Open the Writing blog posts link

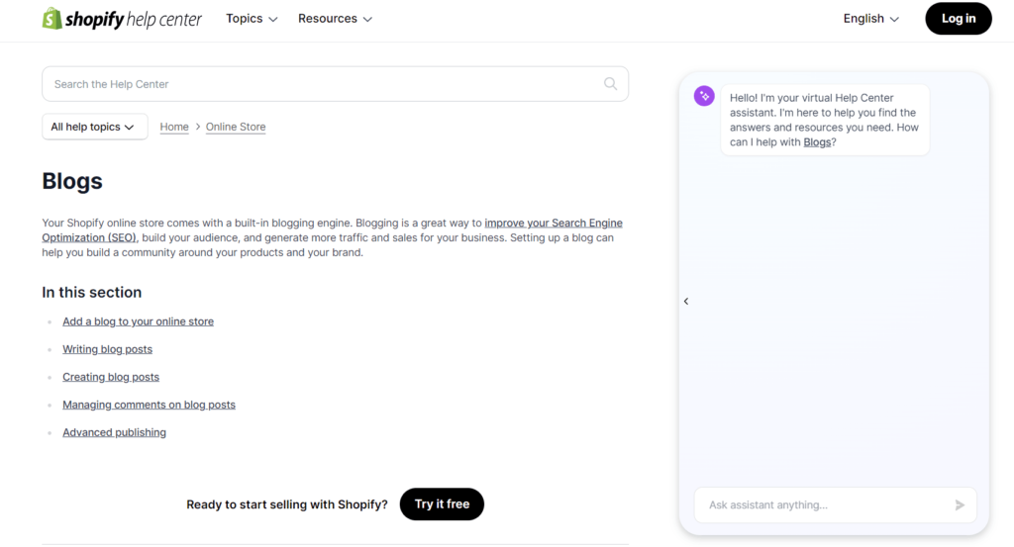107,349
